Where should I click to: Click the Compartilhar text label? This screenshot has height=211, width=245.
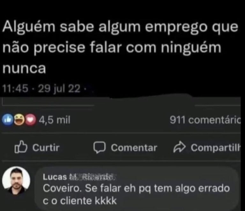coord(216,148)
